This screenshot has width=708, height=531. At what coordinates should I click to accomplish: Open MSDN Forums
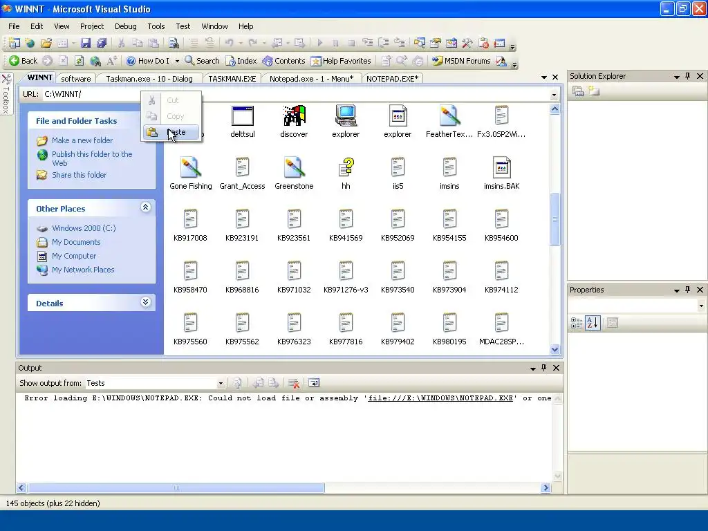coord(461,61)
